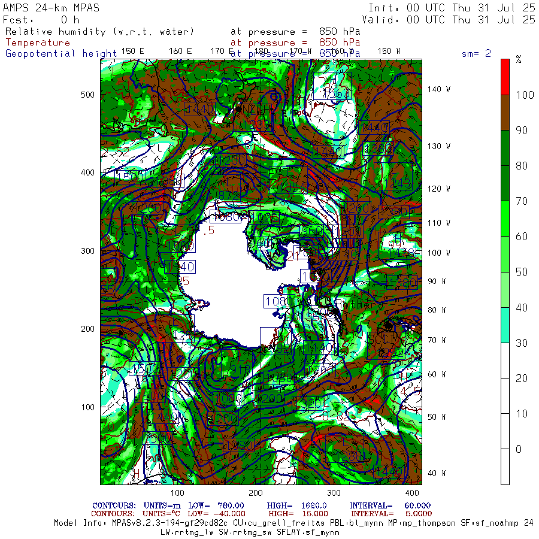Click the 'Valid: 00 UTC Thu 31 Jul 25' line
Screen dimensions: 539x539
(449, 20)
